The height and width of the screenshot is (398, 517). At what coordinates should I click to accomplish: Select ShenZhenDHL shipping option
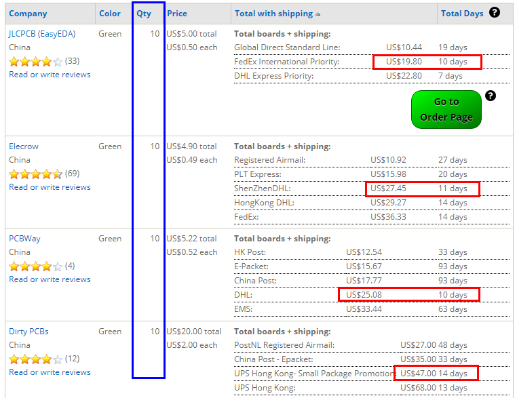pyautogui.click(x=372, y=188)
